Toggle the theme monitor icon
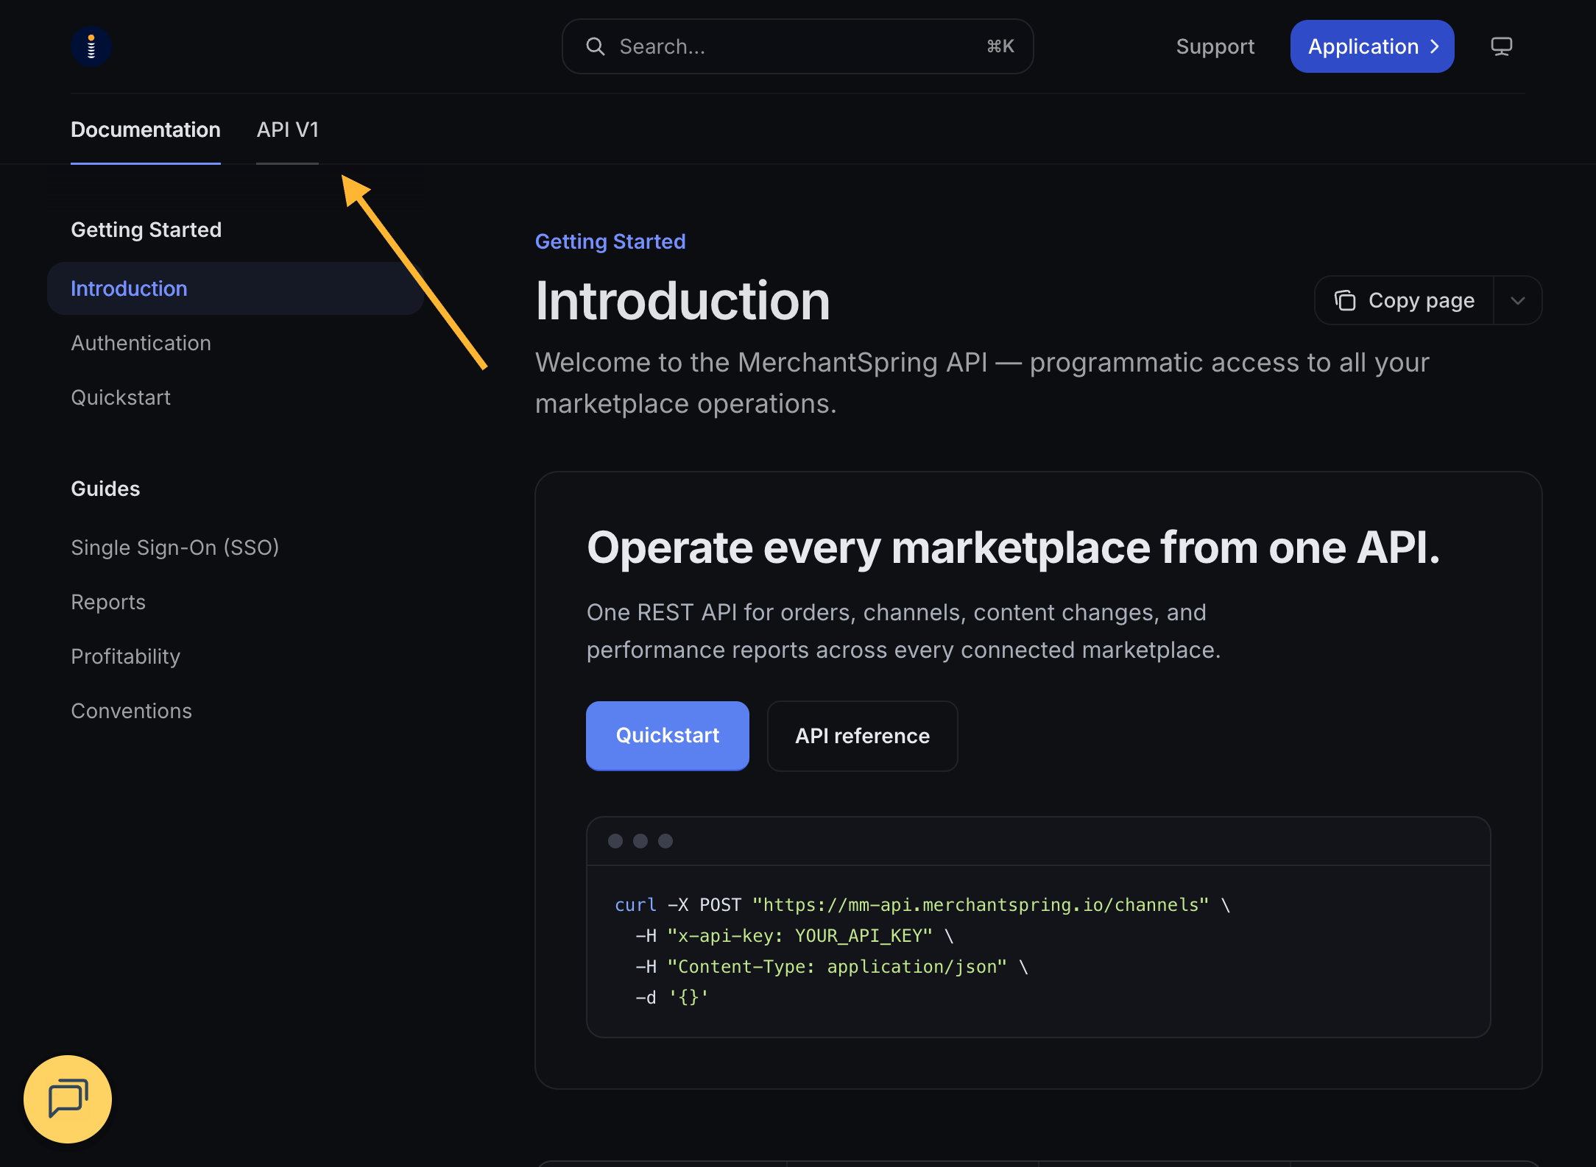Image resolution: width=1596 pixels, height=1167 pixels. pyautogui.click(x=1501, y=46)
